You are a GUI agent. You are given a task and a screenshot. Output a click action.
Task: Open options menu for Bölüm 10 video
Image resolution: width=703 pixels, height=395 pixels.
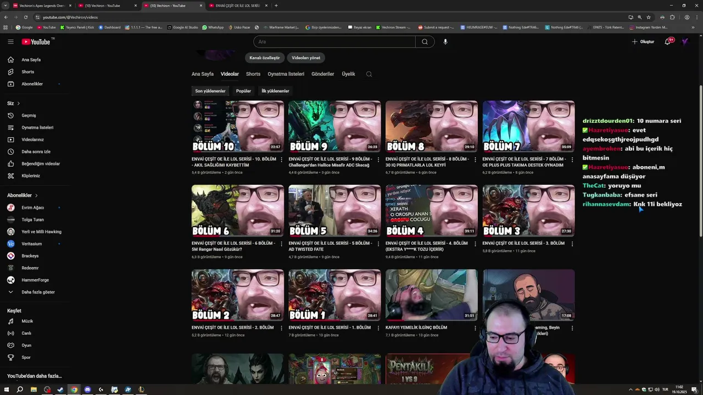[x=281, y=160]
